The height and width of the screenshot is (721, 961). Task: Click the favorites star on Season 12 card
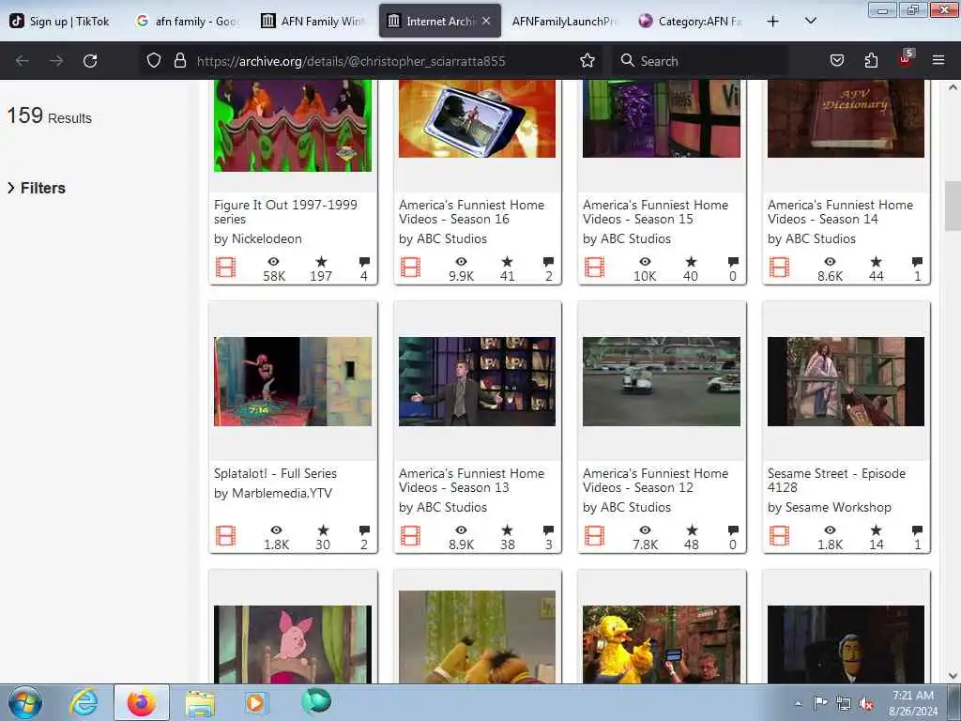pyautogui.click(x=692, y=530)
